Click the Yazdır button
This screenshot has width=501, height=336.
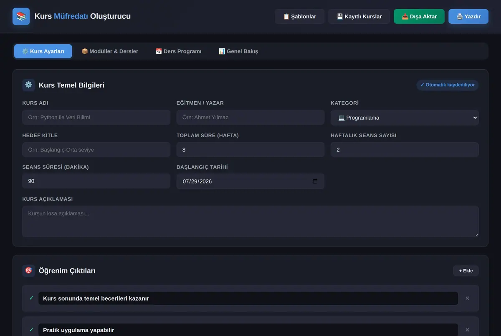468,17
